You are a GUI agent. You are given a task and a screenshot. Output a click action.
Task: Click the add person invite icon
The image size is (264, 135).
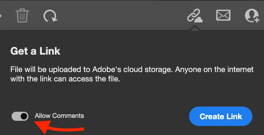point(252,15)
